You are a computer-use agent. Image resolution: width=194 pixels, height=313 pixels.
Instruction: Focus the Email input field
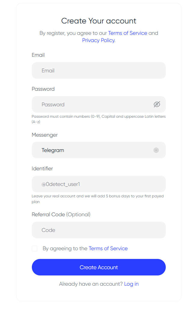click(99, 71)
